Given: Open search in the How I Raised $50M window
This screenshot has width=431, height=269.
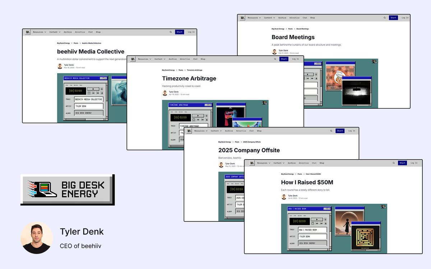Looking at the screenshot, I should pyautogui.click(x=394, y=163).
